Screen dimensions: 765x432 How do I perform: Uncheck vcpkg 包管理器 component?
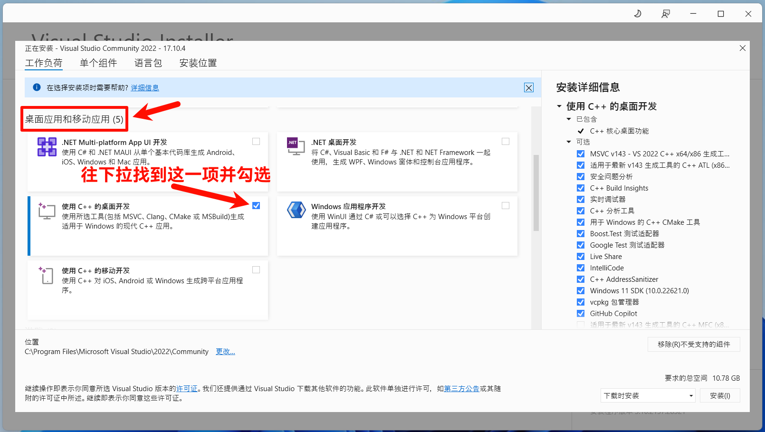[x=581, y=302]
